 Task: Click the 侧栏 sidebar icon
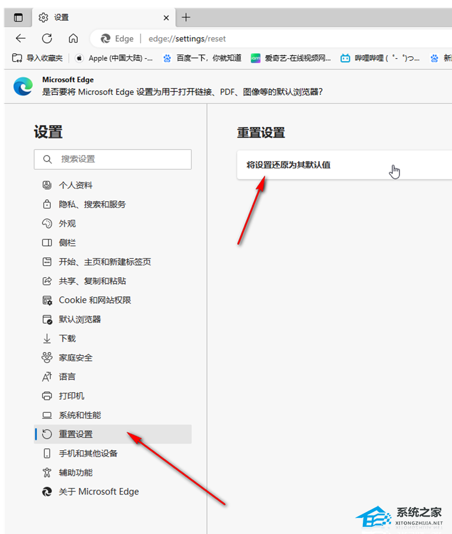47,242
